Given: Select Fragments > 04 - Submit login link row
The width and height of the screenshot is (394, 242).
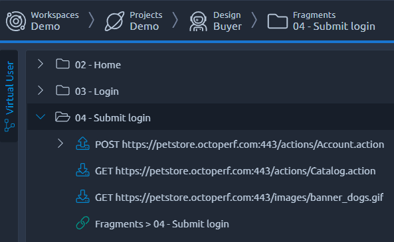Looking at the screenshot, I should 211,223.
